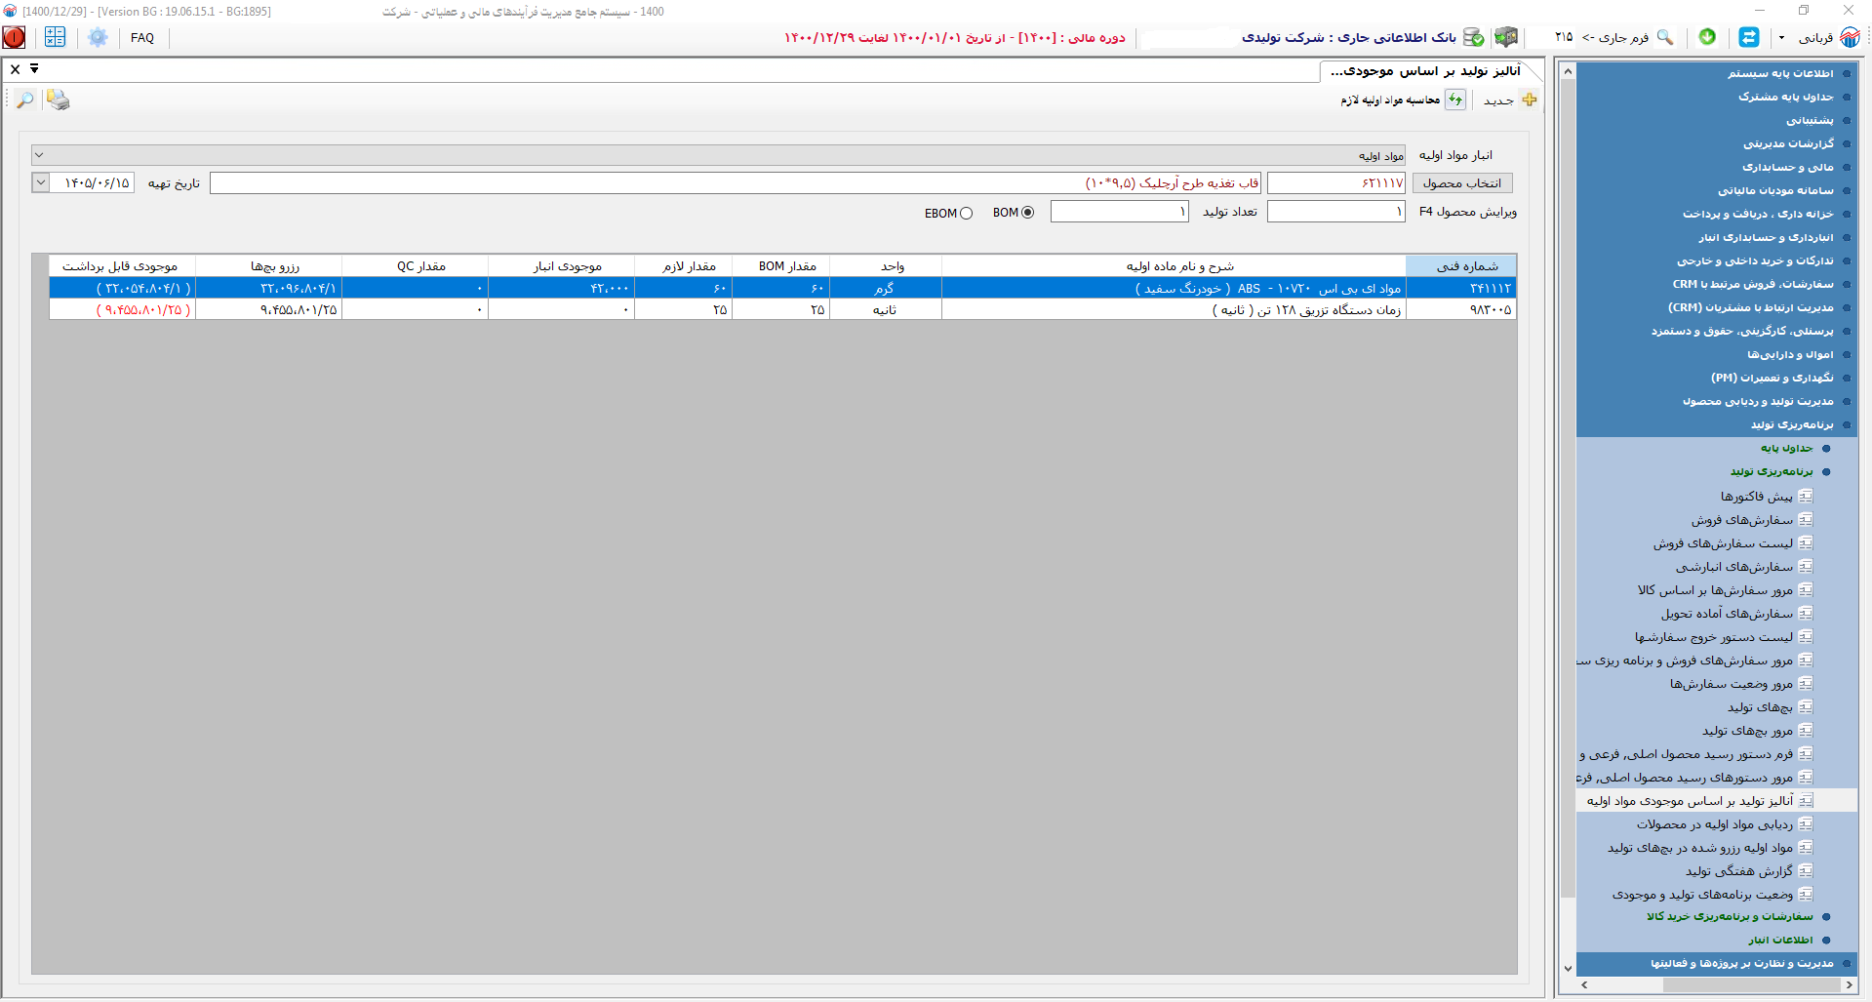Open the تاریخ تهیه date dropdown arrow

click(x=41, y=182)
